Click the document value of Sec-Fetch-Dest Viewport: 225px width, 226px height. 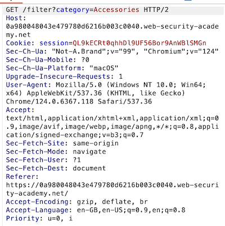pos(89,168)
